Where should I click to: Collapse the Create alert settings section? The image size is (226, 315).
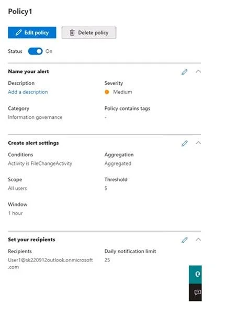tap(198, 143)
